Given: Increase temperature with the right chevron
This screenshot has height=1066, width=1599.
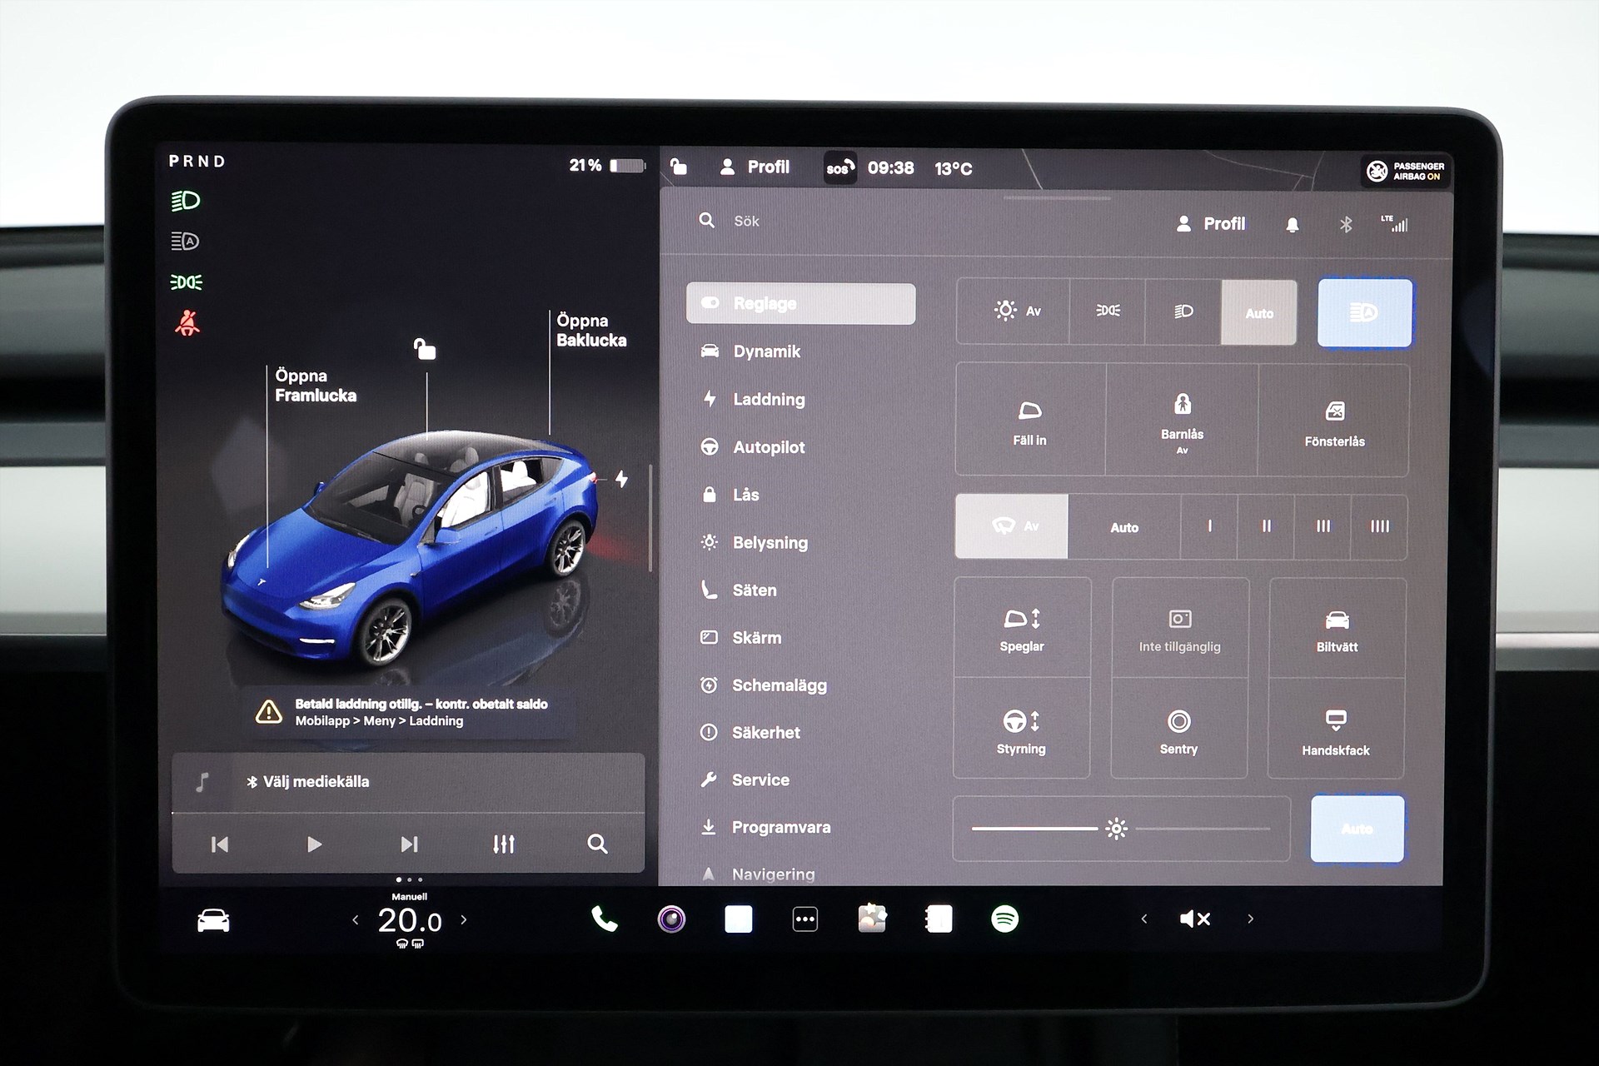Looking at the screenshot, I should click(464, 919).
